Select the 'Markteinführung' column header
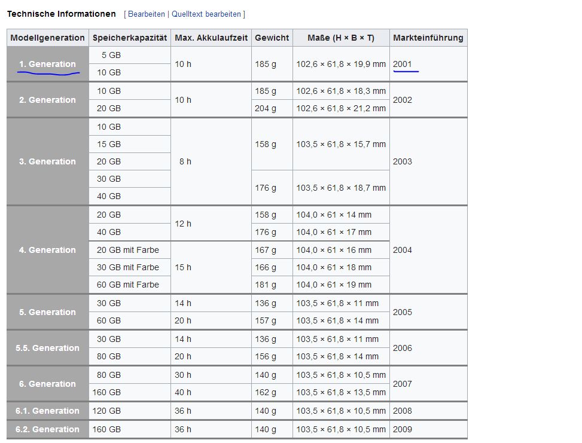 428,38
